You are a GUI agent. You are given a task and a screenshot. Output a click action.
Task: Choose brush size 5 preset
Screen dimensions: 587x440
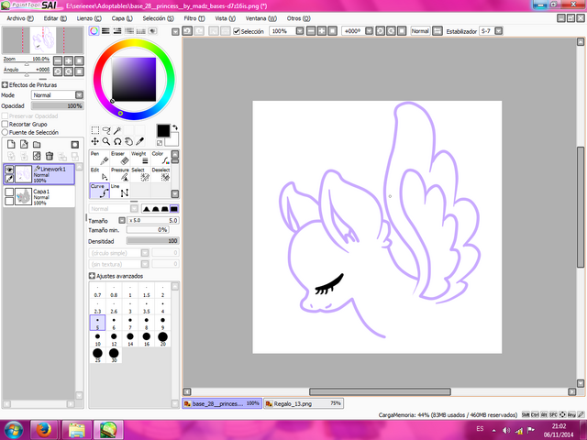(x=97, y=323)
